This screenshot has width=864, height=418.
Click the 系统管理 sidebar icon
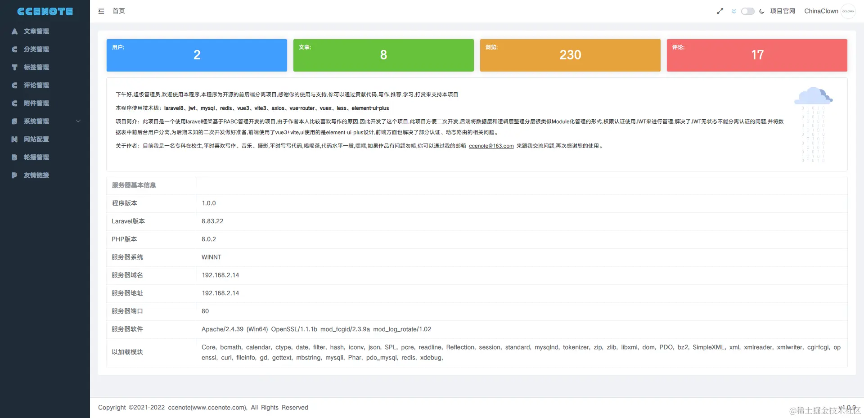(x=14, y=121)
